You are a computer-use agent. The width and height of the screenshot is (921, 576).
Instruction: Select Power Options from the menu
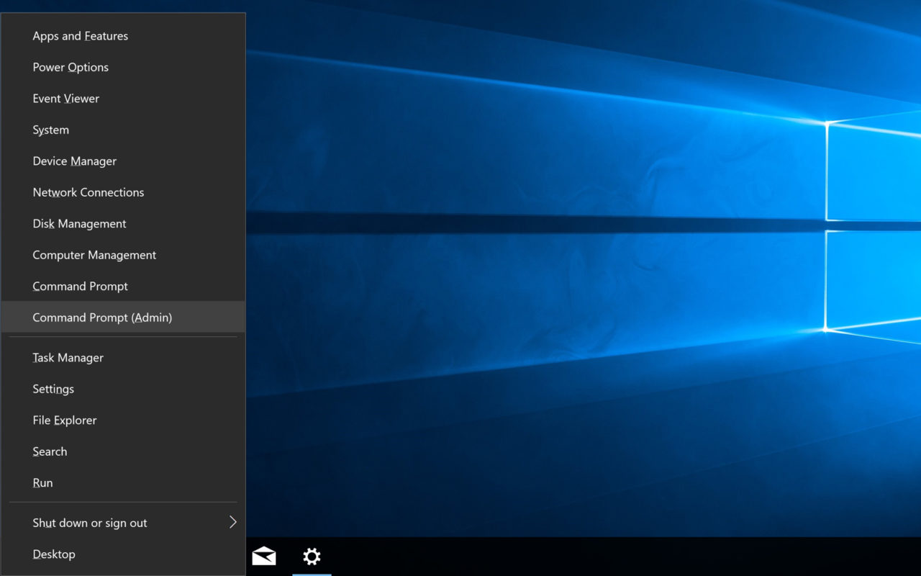71,68
